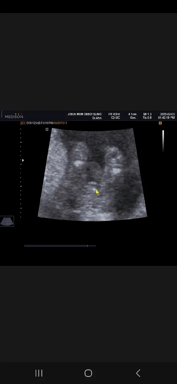Click the JOEUN MOM OB&GY CLINIC label
This screenshot has width=177, height=384.
click(85, 114)
